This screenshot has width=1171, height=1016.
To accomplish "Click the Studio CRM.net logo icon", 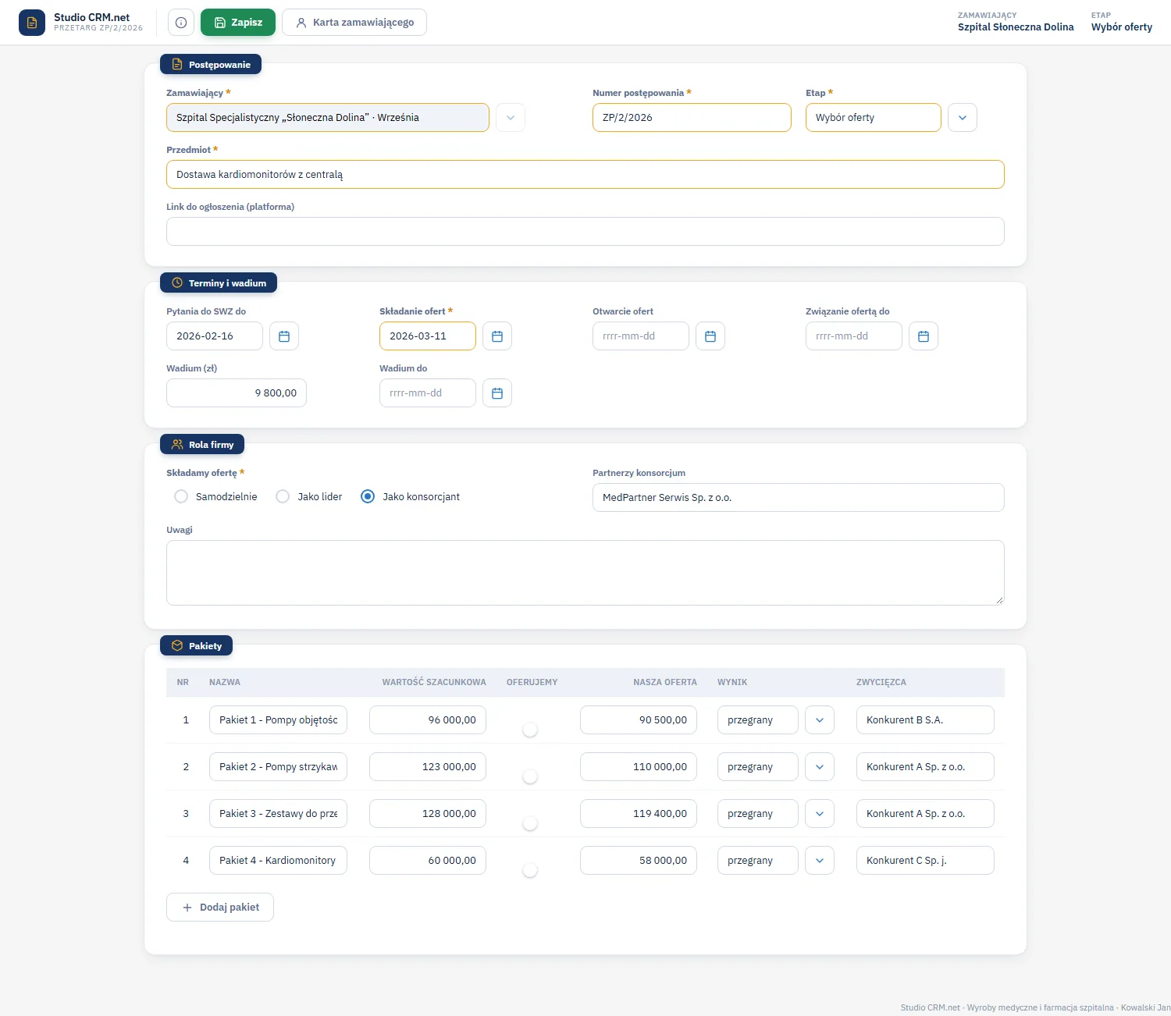I will click(x=32, y=23).
